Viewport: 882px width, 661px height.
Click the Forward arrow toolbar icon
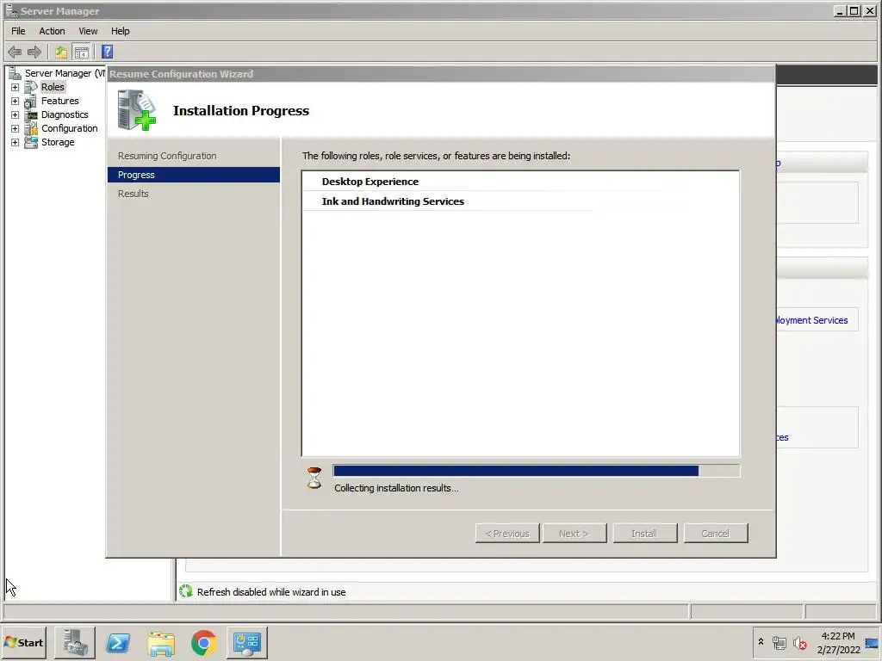[x=34, y=53]
